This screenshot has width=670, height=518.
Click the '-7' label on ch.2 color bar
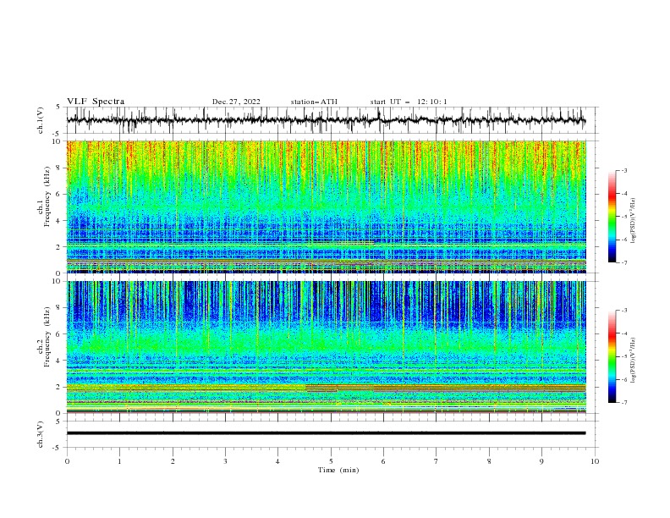pyautogui.click(x=623, y=402)
